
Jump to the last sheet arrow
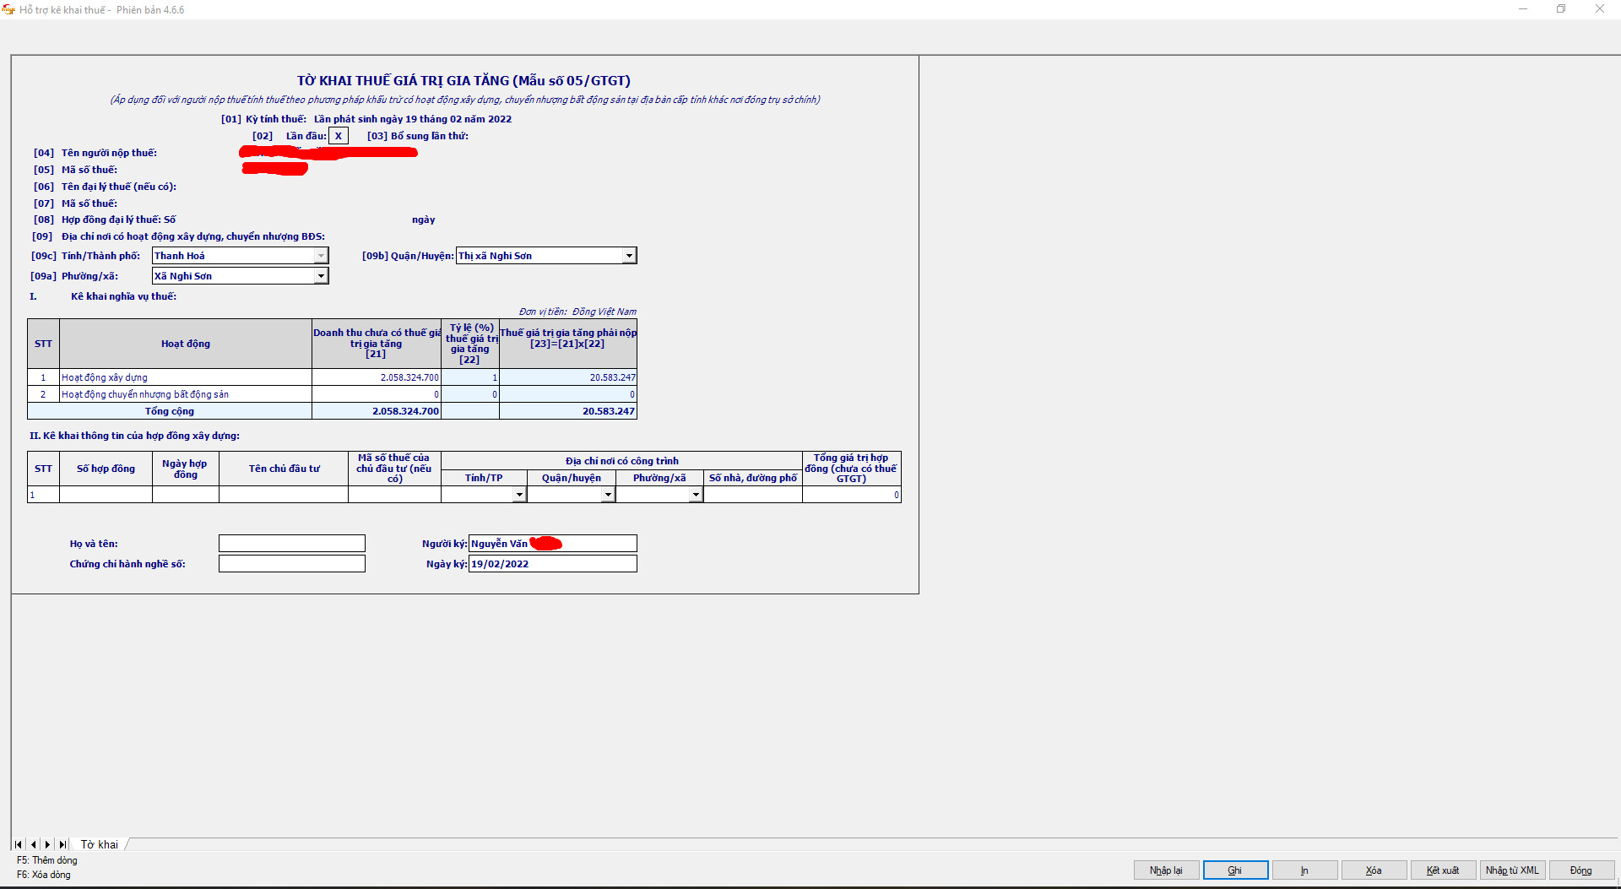click(x=62, y=844)
